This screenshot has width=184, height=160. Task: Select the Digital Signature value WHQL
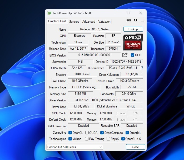point(131,106)
